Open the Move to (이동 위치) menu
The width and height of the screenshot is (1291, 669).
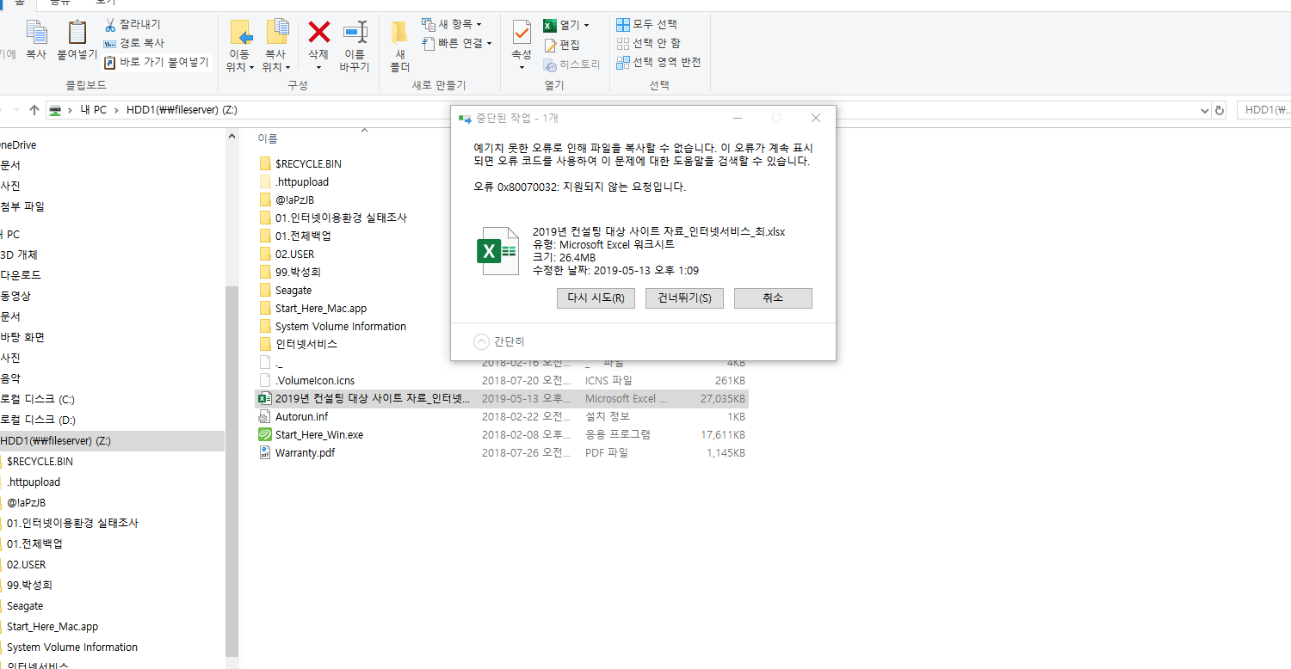click(x=240, y=45)
